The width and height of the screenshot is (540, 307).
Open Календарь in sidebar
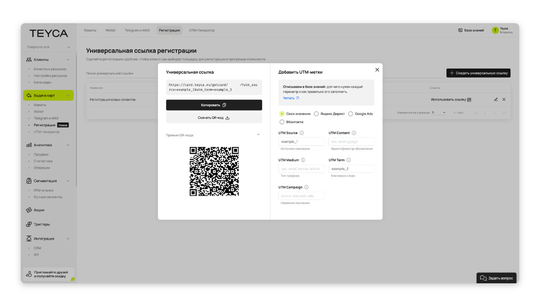[43, 82]
